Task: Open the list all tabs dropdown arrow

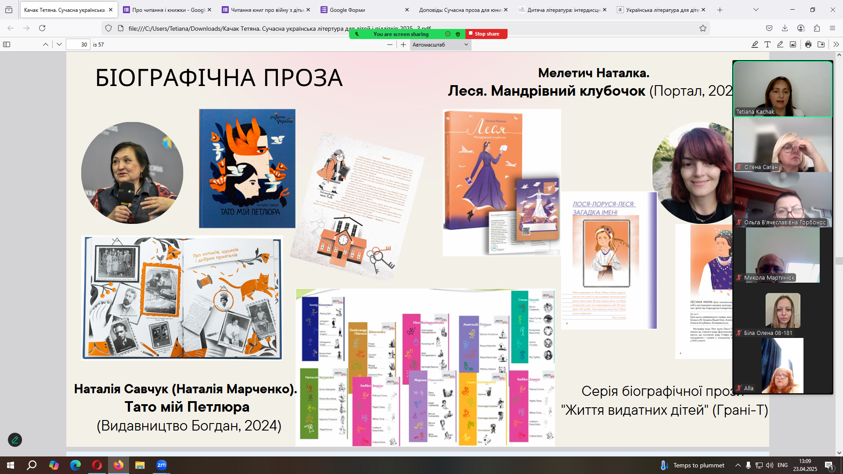Action: coord(756,10)
